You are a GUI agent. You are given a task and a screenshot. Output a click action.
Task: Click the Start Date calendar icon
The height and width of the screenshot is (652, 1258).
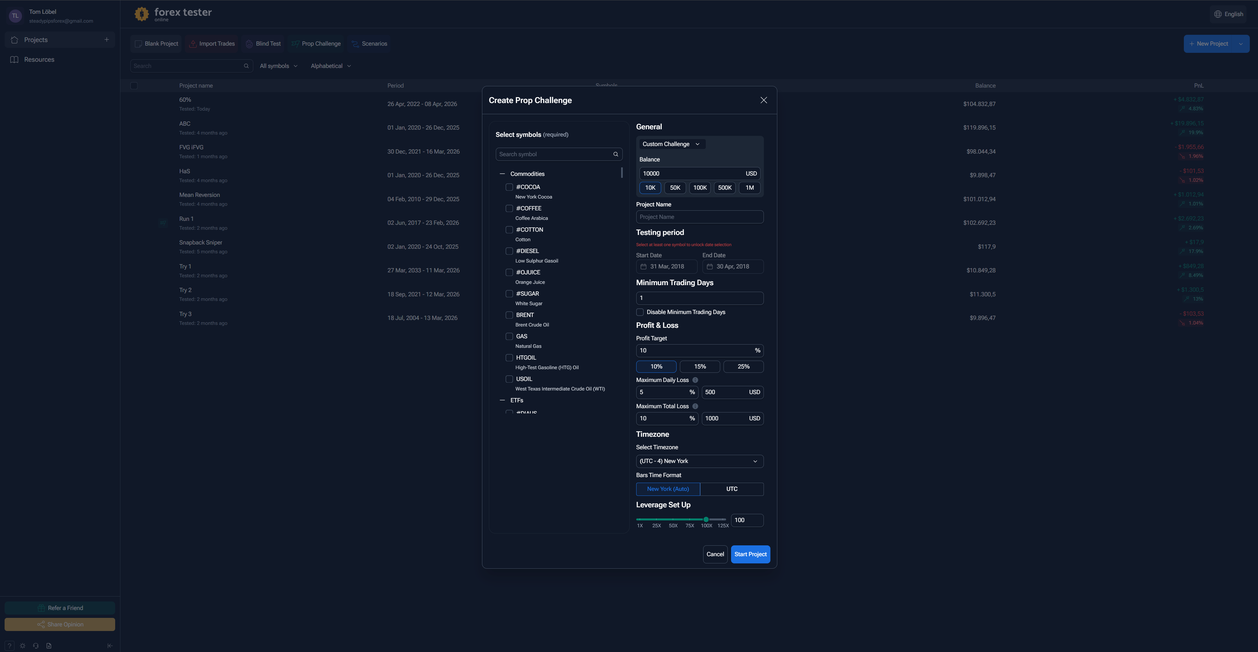coord(644,267)
